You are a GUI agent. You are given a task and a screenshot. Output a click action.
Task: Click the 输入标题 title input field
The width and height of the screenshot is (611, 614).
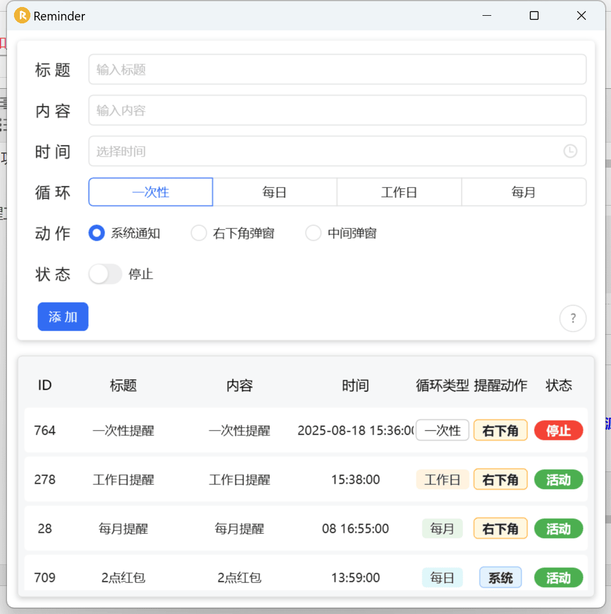(x=337, y=70)
